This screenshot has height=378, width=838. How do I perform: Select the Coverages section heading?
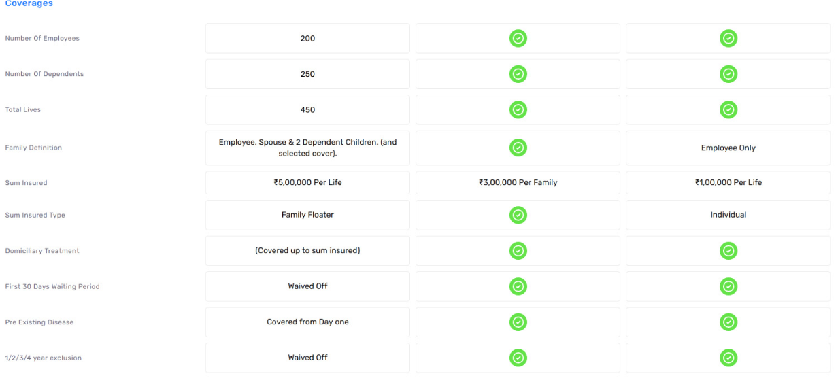[29, 4]
